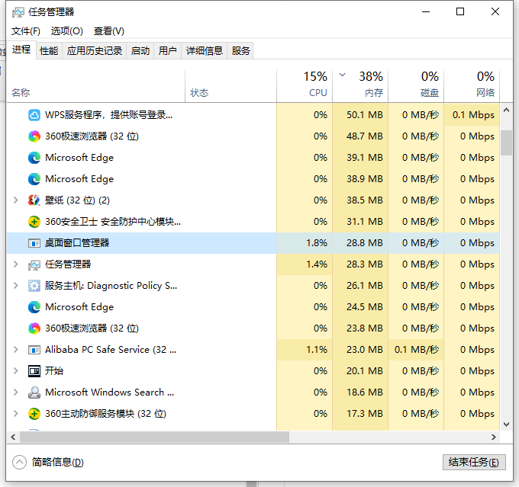
Task: Click the Alibaba PC Safe Service icon
Action: (x=34, y=350)
